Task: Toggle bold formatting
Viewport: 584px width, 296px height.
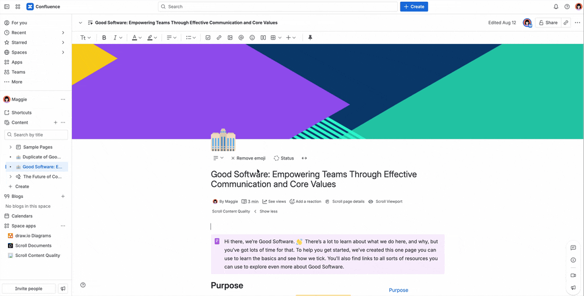Action: point(104,38)
